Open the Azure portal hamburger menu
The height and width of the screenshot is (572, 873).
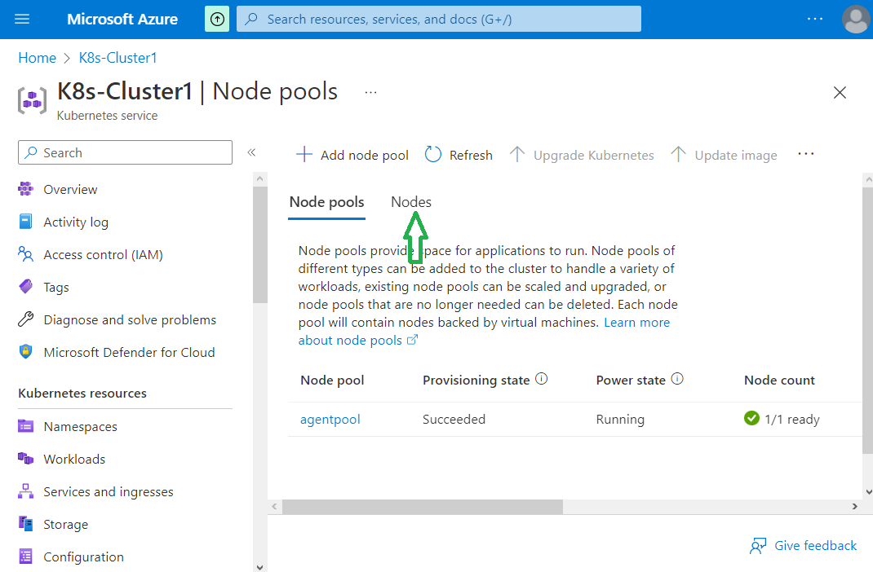coord(22,19)
